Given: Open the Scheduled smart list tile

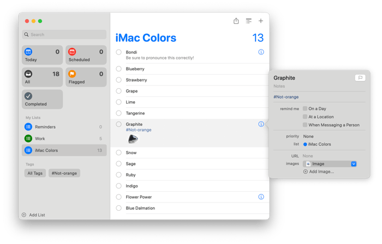Looking at the screenshot, I should tap(86, 55).
